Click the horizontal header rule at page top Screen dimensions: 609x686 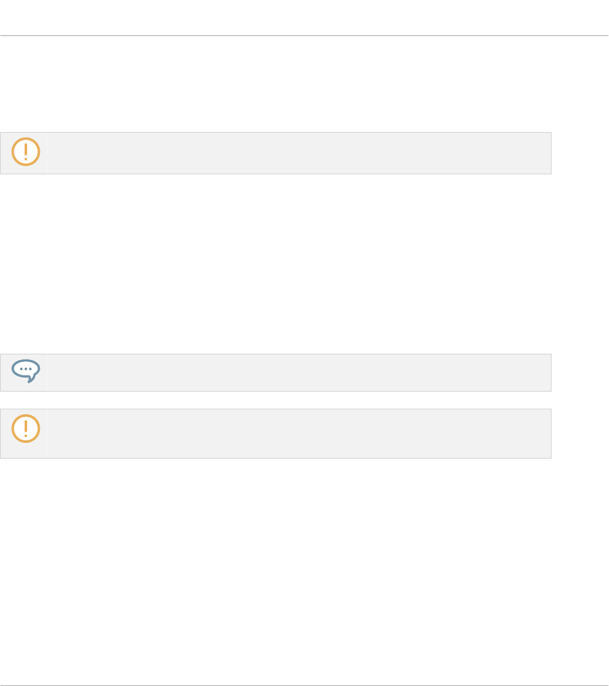304,35
